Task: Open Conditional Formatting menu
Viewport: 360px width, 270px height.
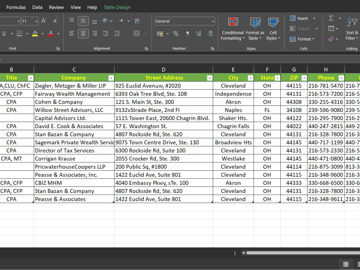Action: click(x=233, y=29)
